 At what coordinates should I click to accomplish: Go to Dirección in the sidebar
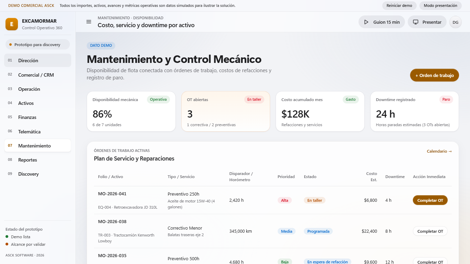(38, 60)
